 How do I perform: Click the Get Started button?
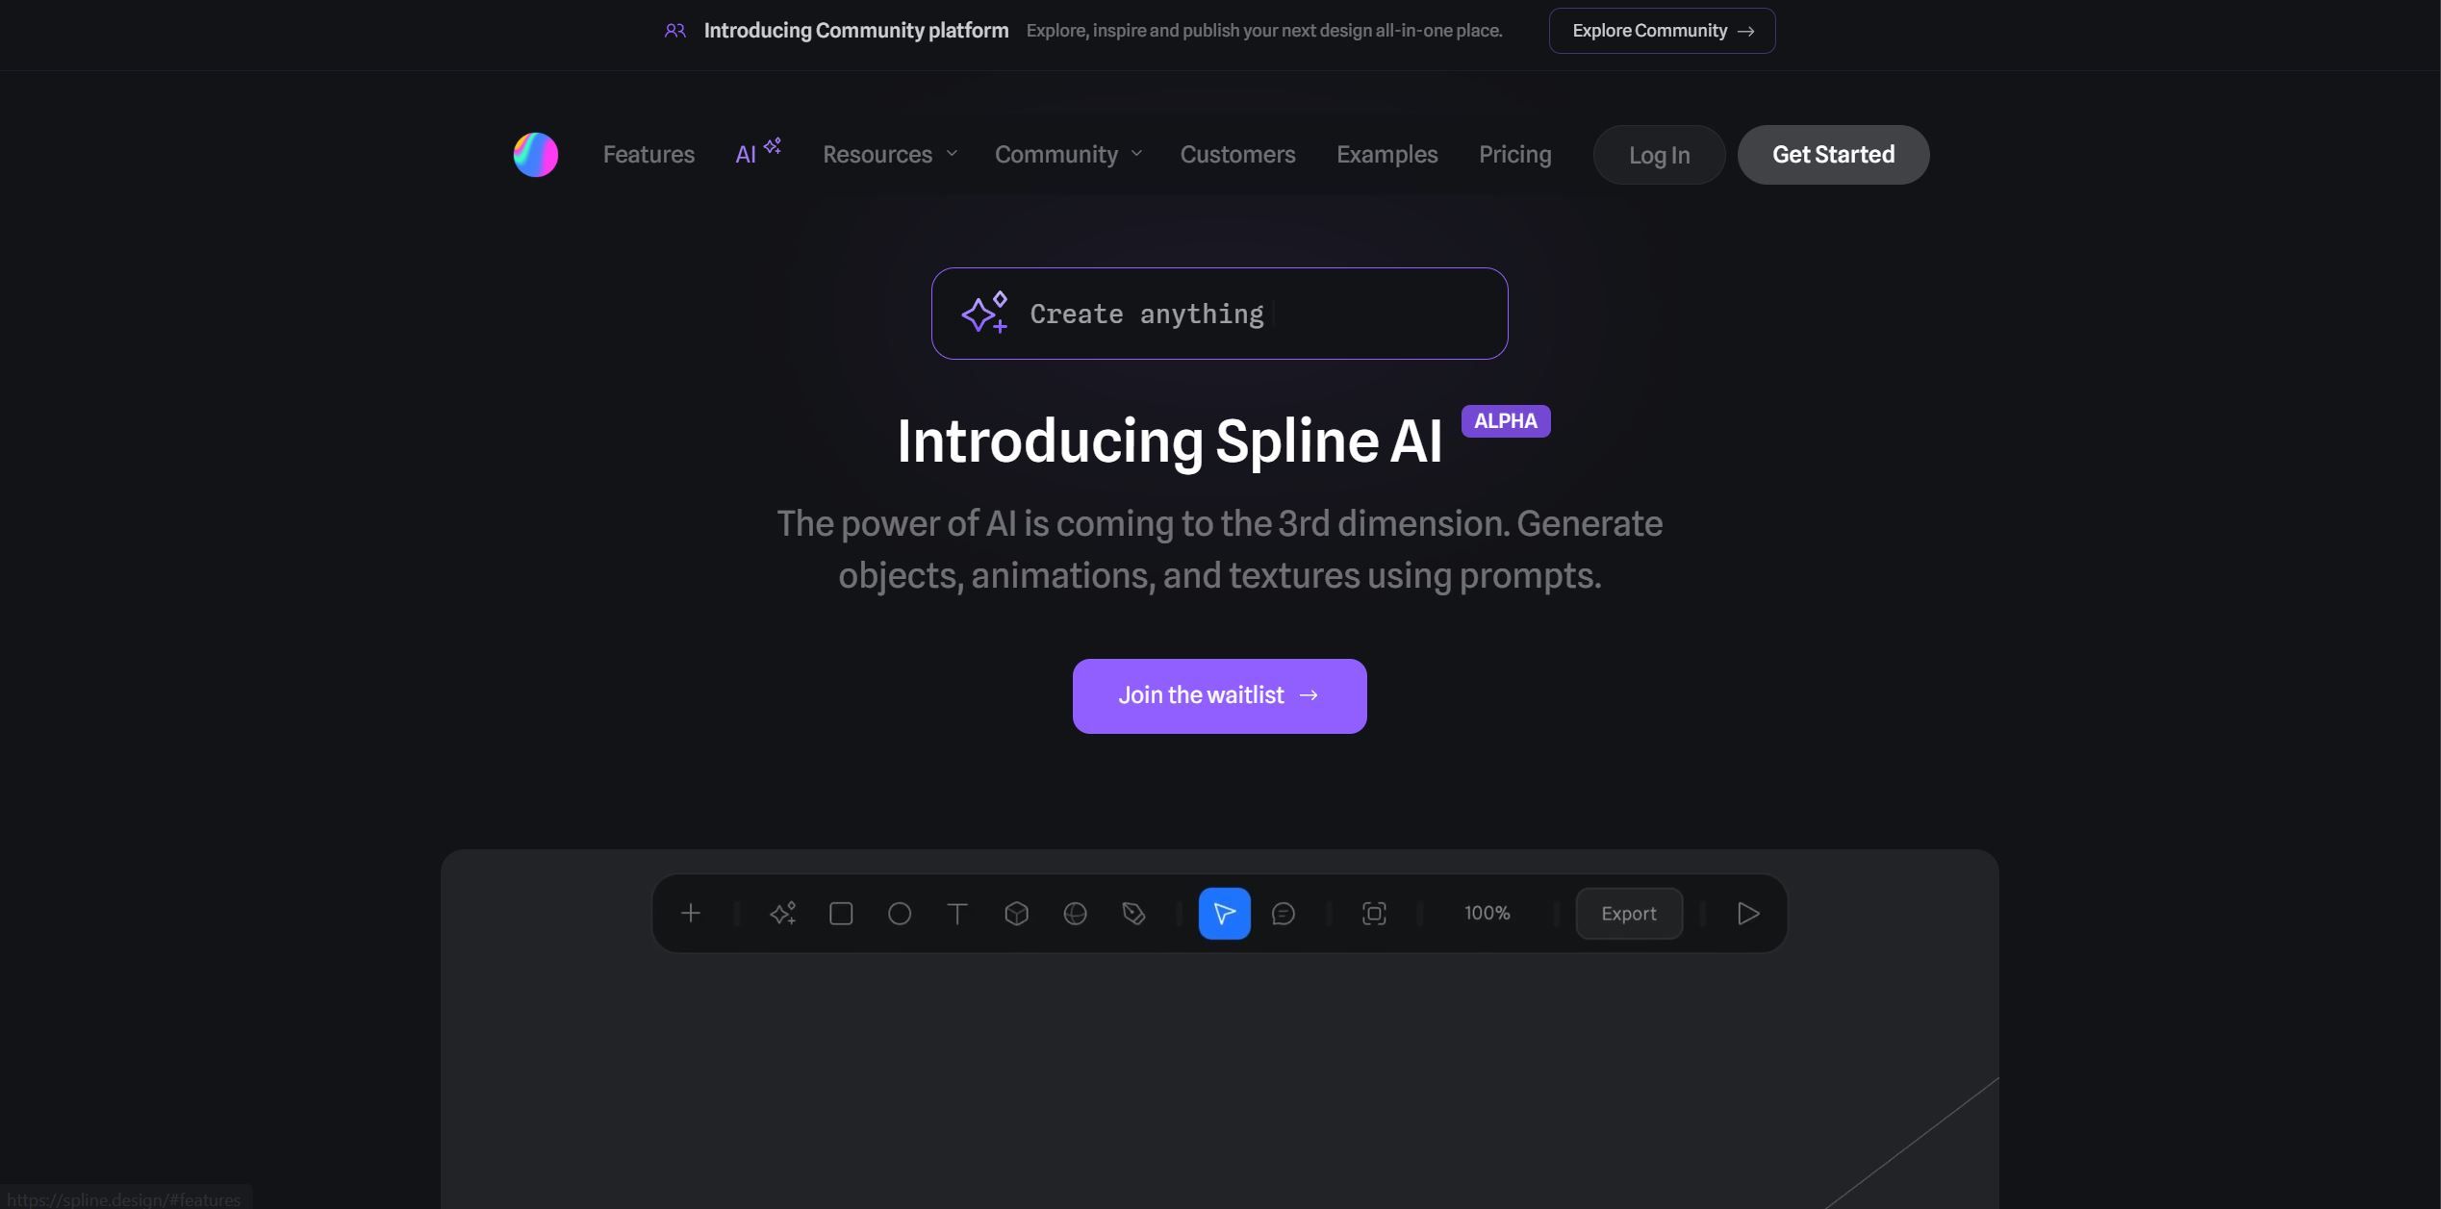(x=1834, y=154)
